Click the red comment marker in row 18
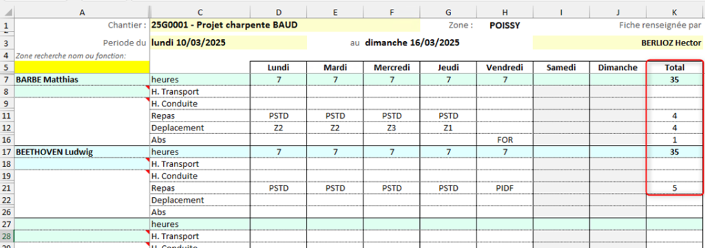Image resolution: width=705 pixels, height=248 pixels. tap(147, 160)
